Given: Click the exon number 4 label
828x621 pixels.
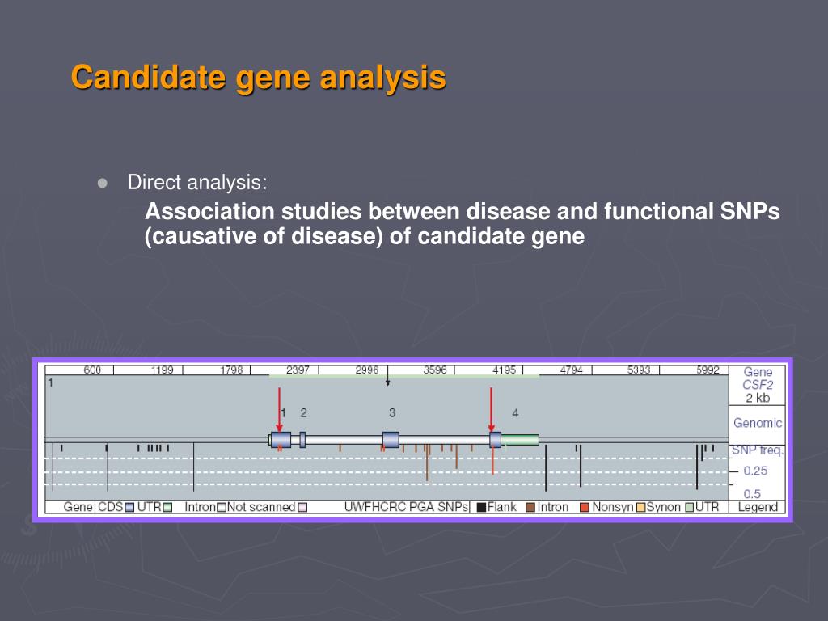Looking at the screenshot, I should tap(515, 413).
